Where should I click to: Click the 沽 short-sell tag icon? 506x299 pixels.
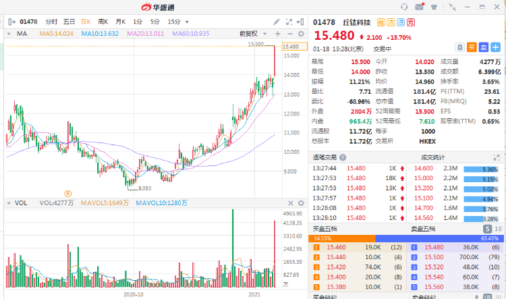pos(391,22)
